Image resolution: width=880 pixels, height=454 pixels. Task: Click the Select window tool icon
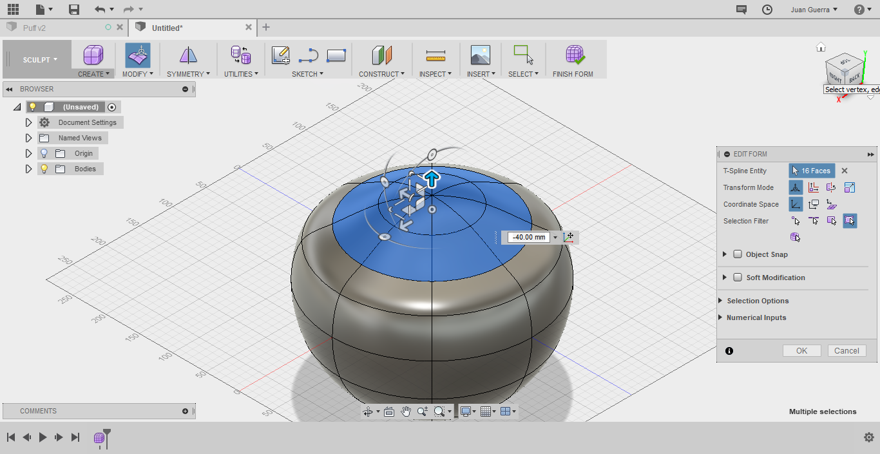pos(523,55)
